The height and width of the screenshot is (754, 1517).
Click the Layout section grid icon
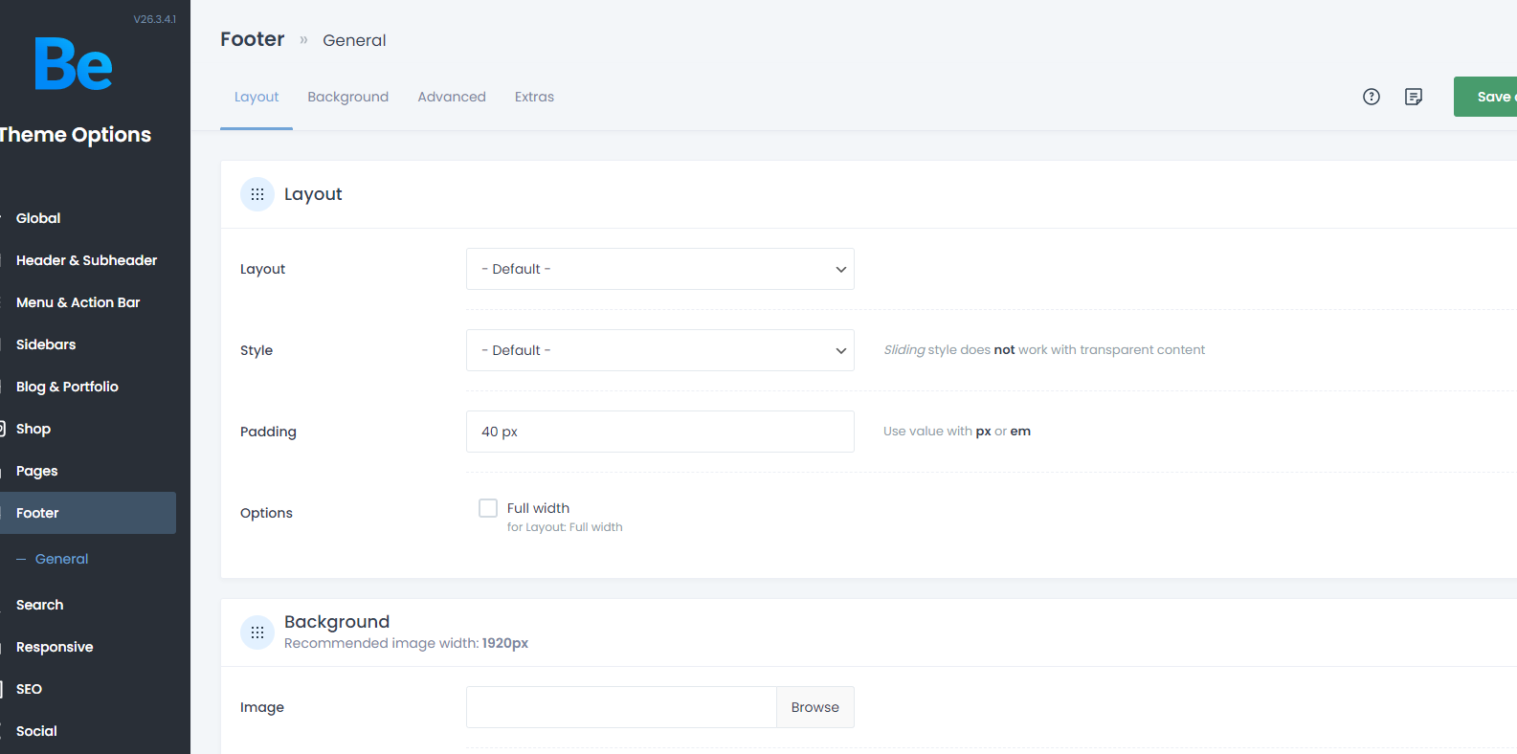click(x=257, y=194)
